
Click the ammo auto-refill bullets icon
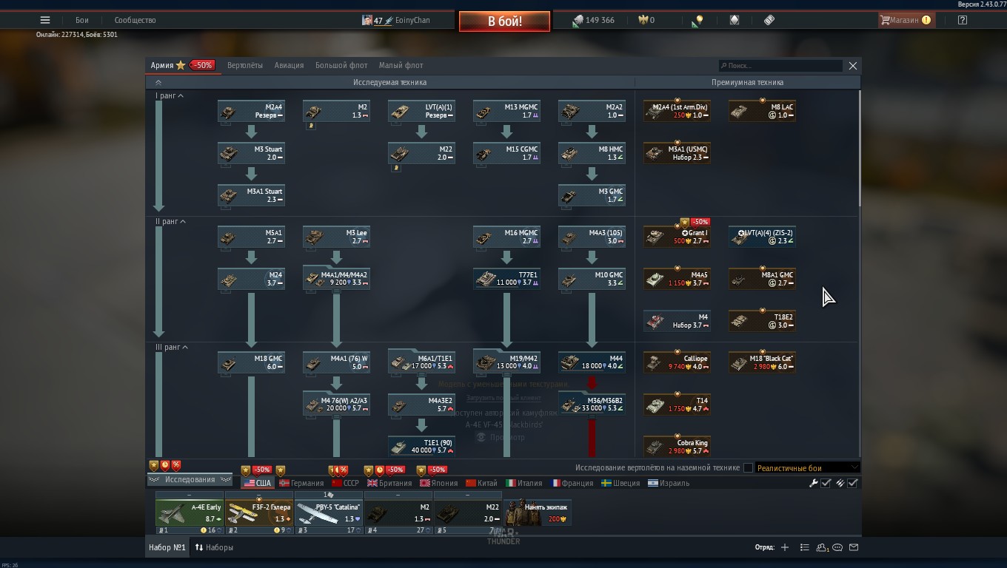pos(840,483)
